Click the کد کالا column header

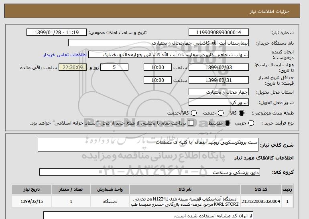261,189
